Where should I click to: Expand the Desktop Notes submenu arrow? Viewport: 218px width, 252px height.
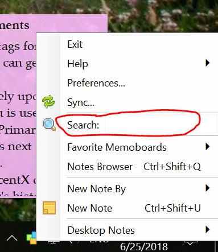208,230
